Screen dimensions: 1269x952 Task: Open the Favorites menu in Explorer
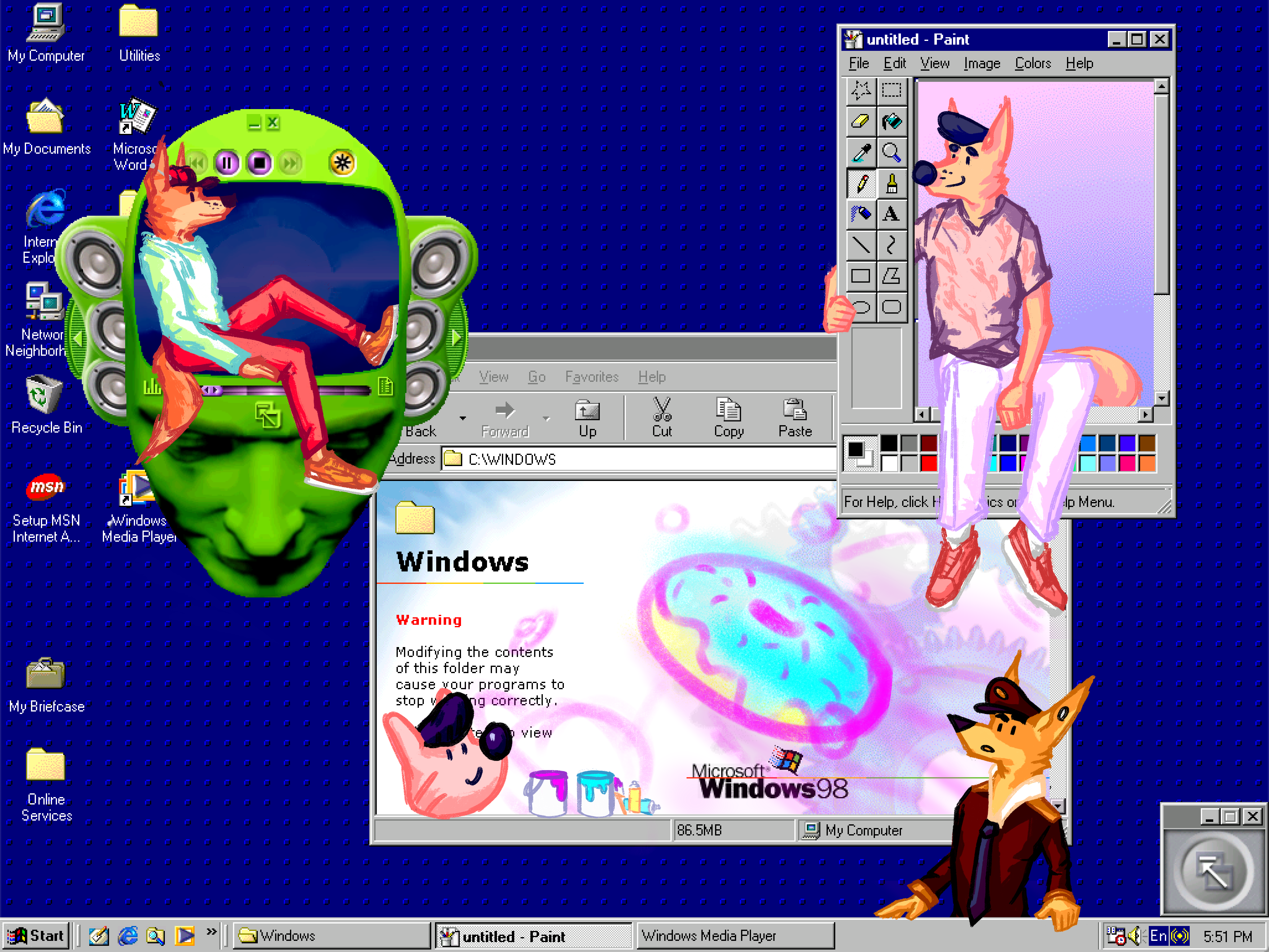pos(591,377)
